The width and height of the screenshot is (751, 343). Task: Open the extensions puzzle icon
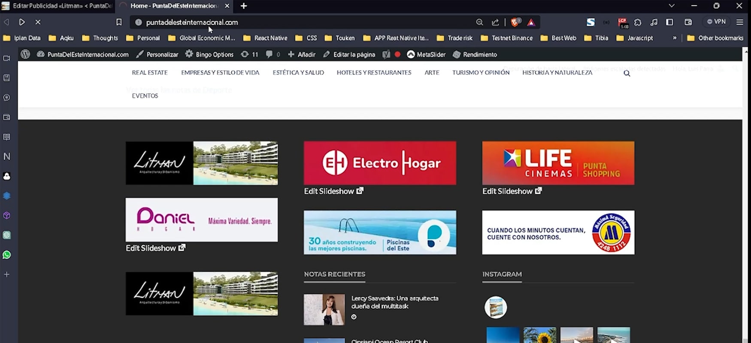(x=638, y=22)
